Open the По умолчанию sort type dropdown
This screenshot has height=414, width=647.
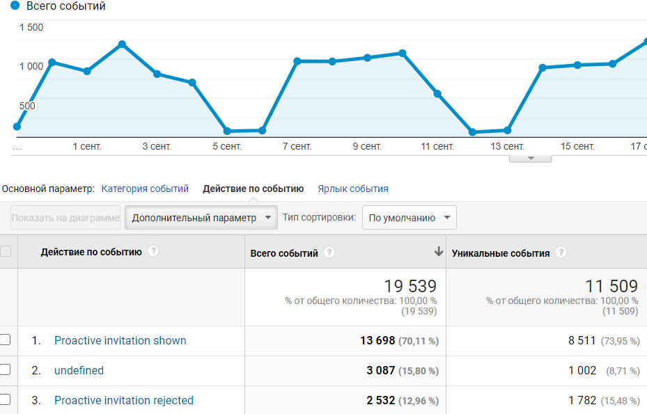click(410, 218)
